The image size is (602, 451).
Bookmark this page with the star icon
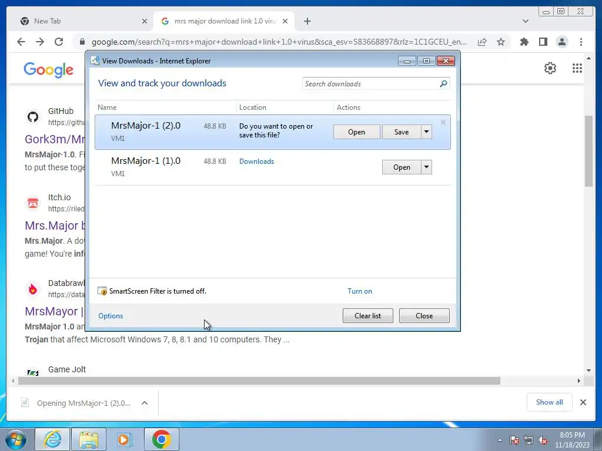point(501,42)
